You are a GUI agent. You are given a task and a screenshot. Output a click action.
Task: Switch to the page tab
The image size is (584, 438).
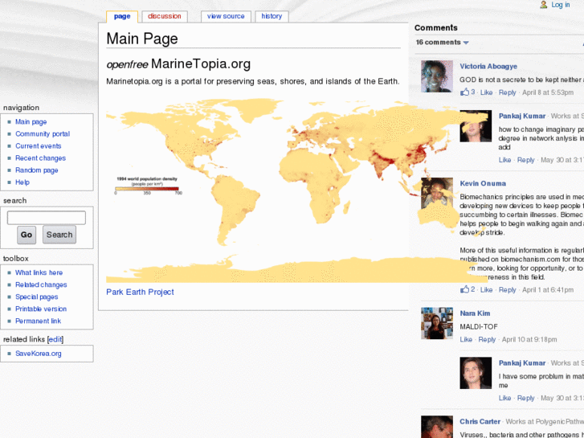tap(122, 16)
